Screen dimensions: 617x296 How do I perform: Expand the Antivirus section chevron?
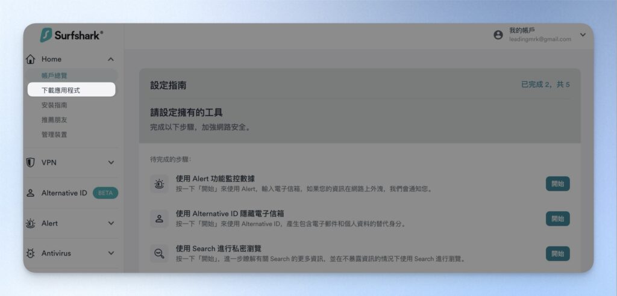[x=111, y=253]
